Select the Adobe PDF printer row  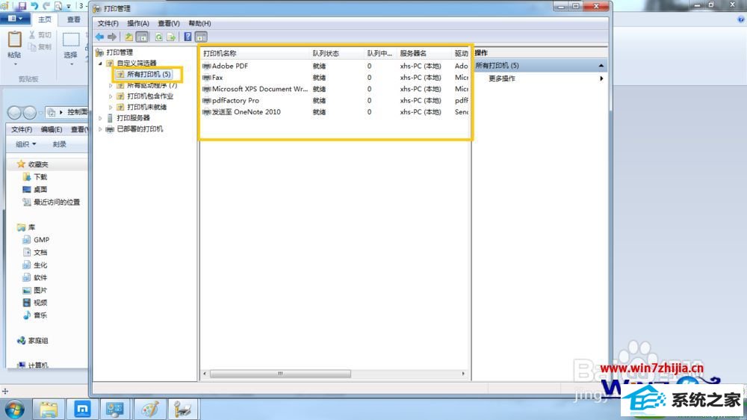[x=335, y=67]
